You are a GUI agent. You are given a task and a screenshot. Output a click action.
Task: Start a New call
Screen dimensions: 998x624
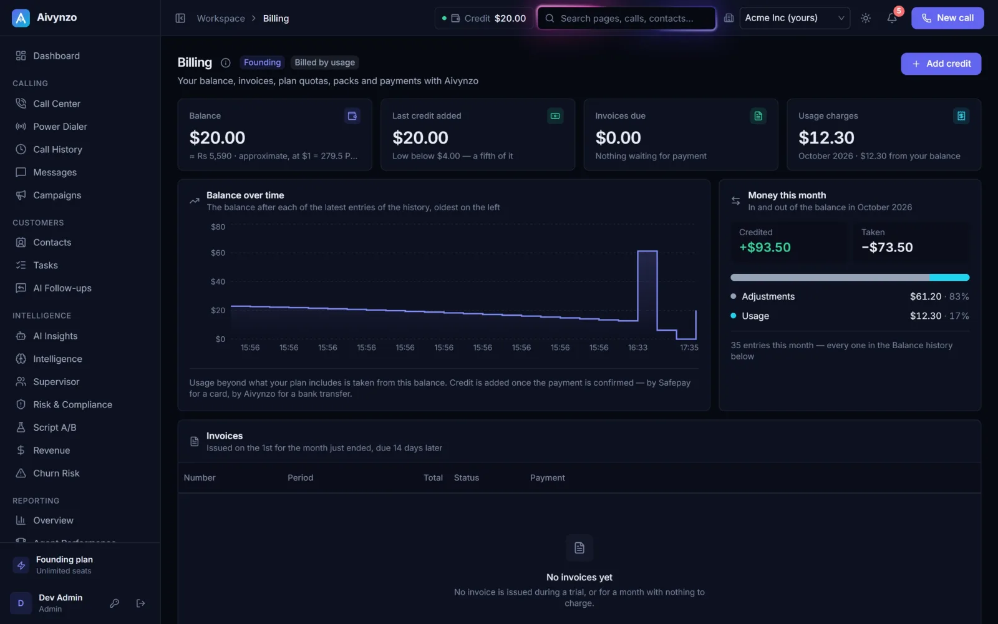(947, 18)
